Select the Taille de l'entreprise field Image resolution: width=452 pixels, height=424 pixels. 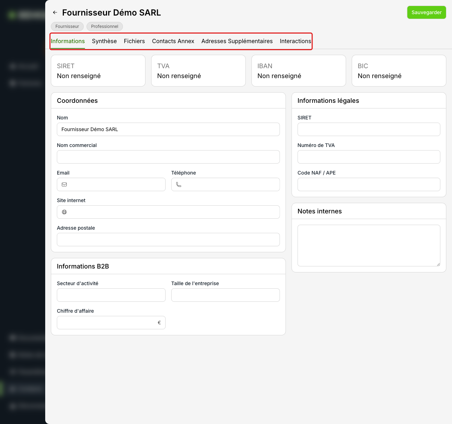click(225, 295)
